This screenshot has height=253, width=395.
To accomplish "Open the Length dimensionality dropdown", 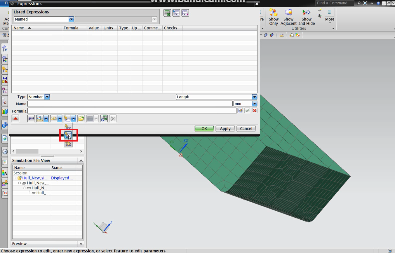I will (x=254, y=97).
